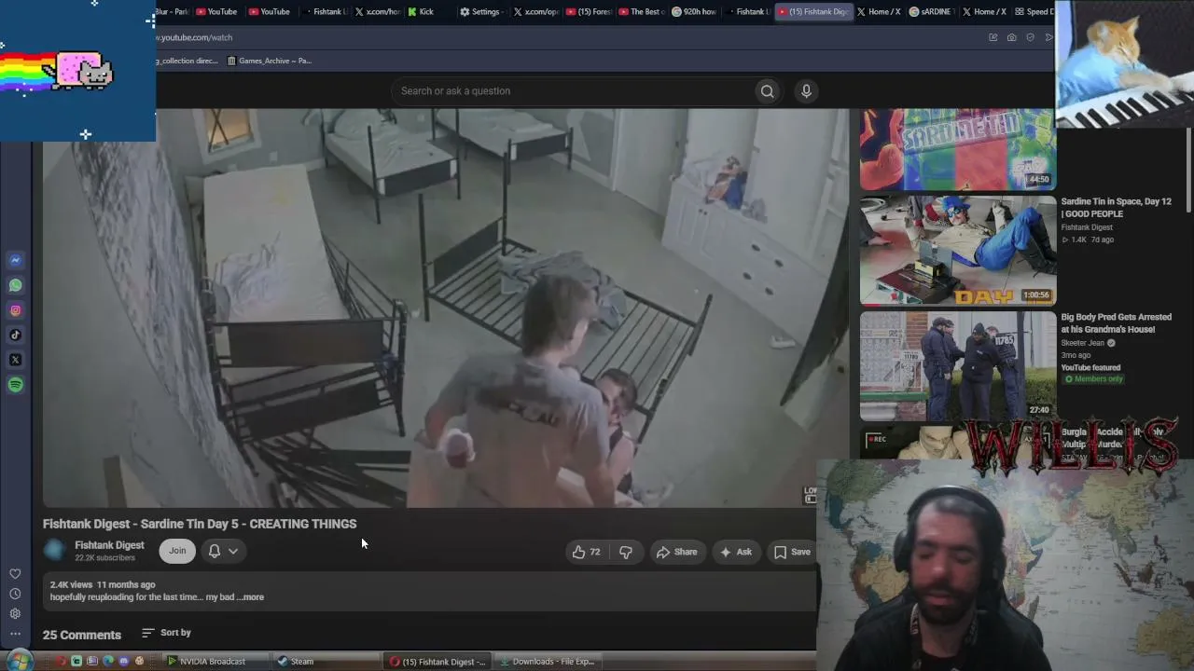
Task: Open Downloads File Explorer taskbar button
Action: pyautogui.click(x=550, y=662)
